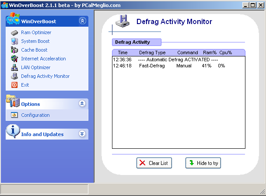Click the Defrag Activity Monitor sidebar icon

pos(14,76)
